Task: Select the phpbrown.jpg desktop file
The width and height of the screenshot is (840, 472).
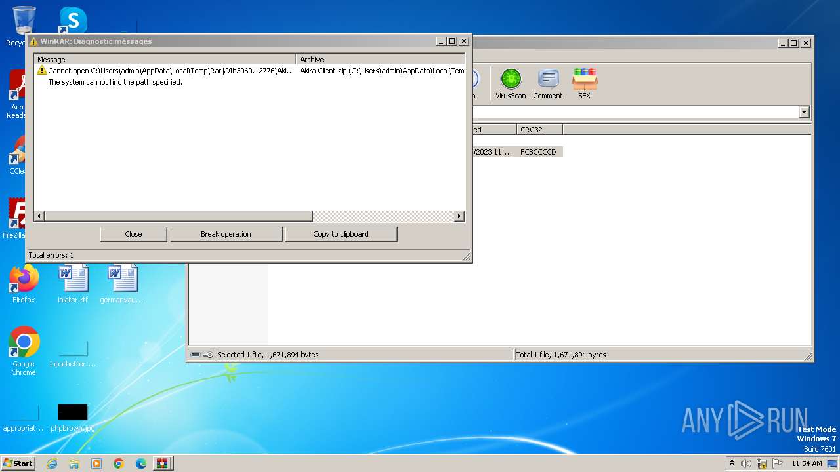Action: [x=72, y=418]
